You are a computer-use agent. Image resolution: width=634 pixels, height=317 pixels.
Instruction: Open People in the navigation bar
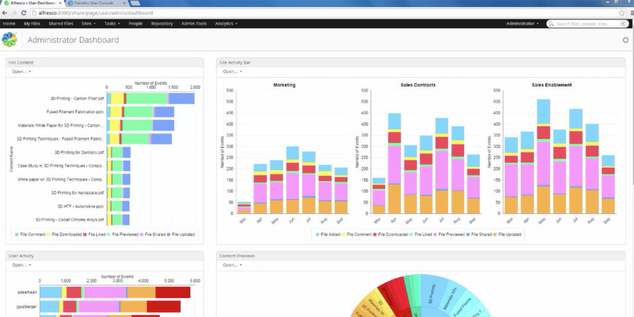click(135, 24)
